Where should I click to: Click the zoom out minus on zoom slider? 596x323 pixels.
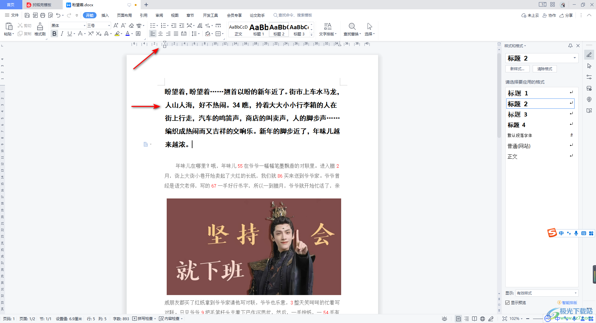(x=528, y=319)
